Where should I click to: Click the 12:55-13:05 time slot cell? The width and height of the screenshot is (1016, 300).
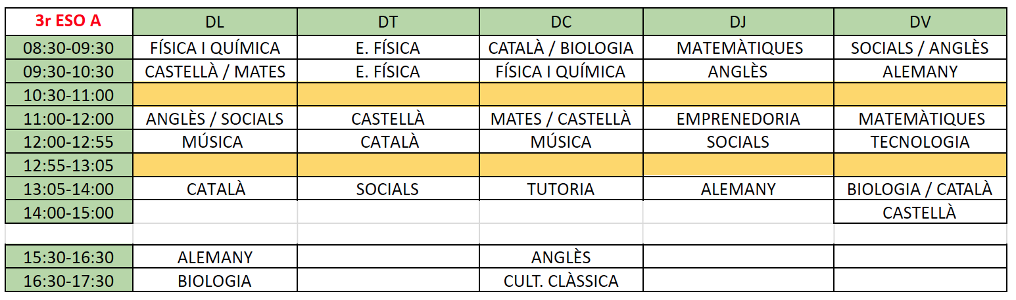tap(68, 165)
